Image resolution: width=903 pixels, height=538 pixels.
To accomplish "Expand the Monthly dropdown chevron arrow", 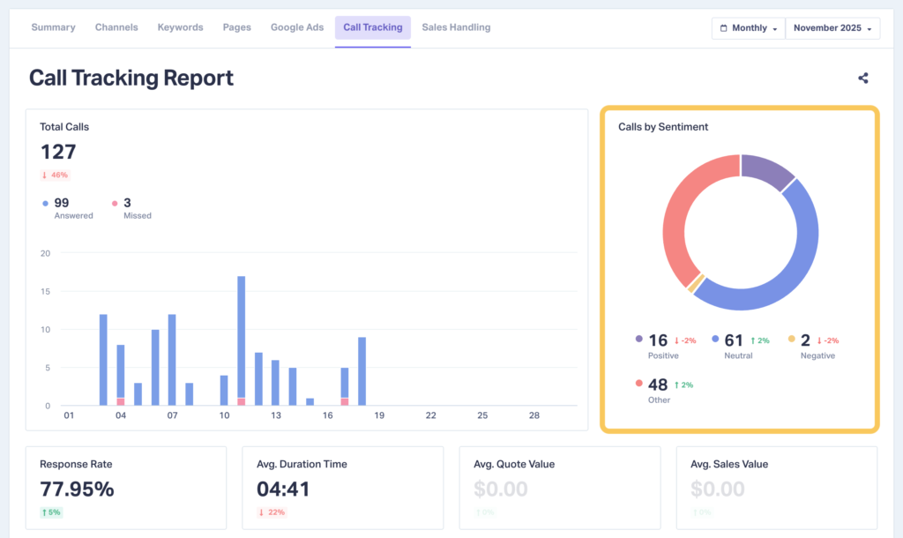I will (776, 28).
